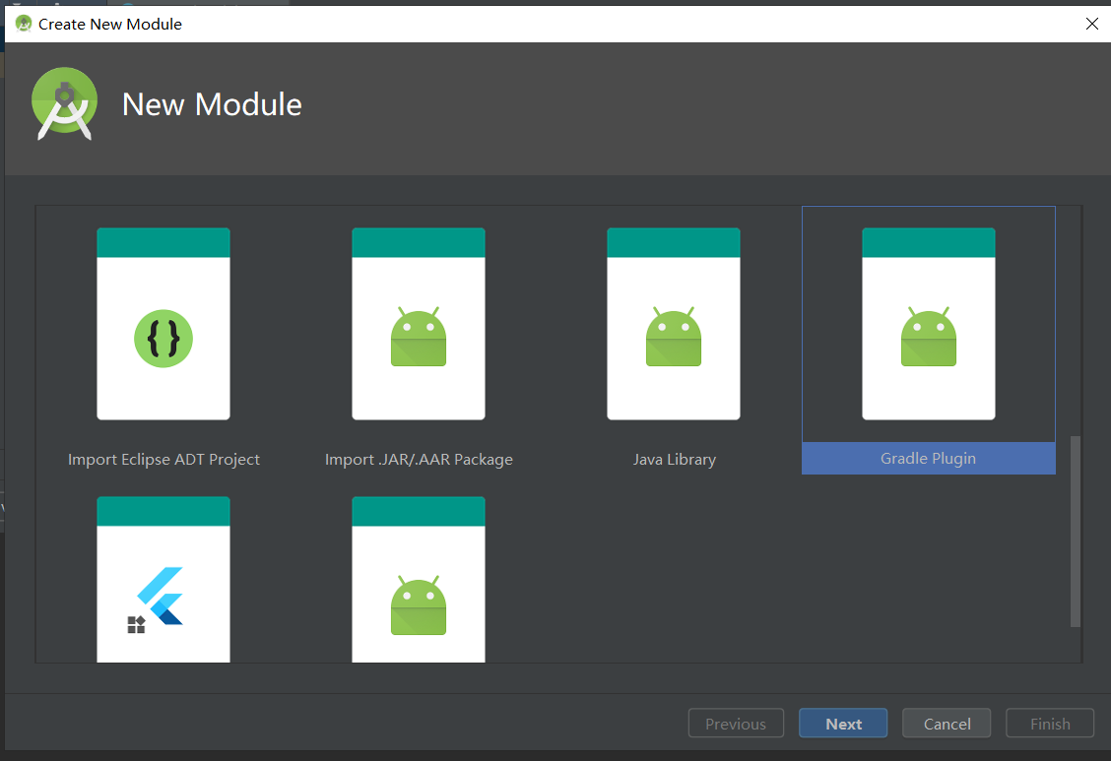Image resolution: width=1111 pixels, height=761 pixels.
Task: Click the small Android Studio title bar icon
Action: point(24,24)
